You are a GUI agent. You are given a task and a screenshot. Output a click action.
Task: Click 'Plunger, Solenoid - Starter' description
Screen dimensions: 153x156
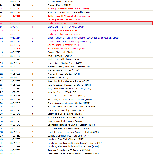point(61,52)
